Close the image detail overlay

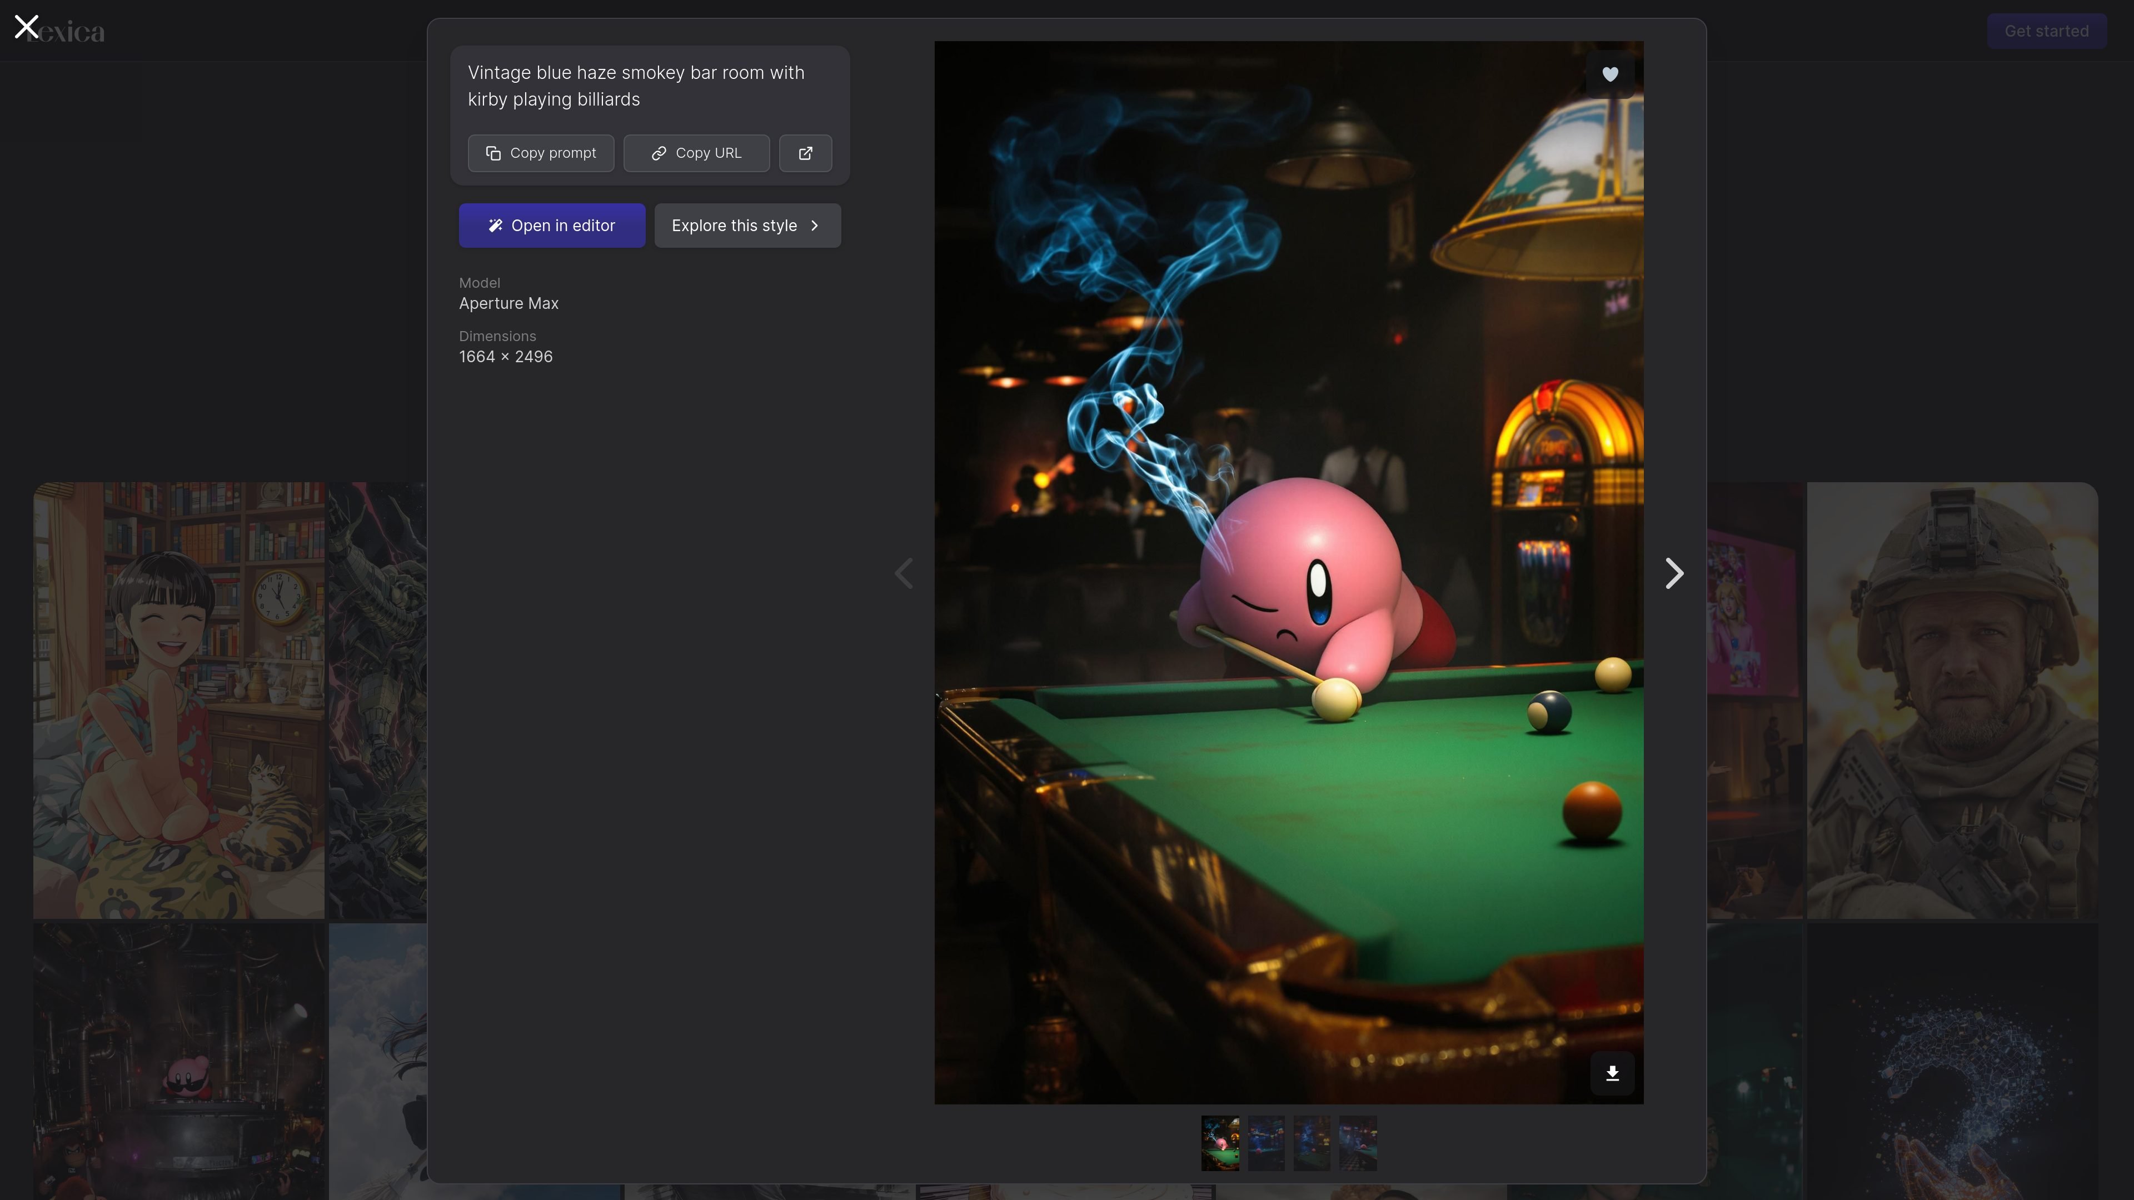[27, 27]
